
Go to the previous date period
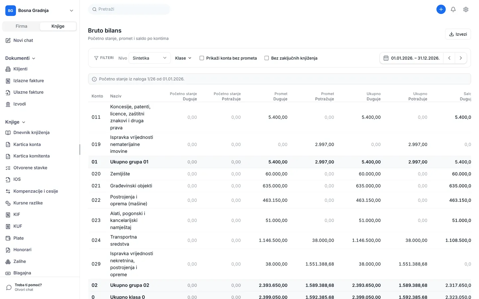[449, 58]
